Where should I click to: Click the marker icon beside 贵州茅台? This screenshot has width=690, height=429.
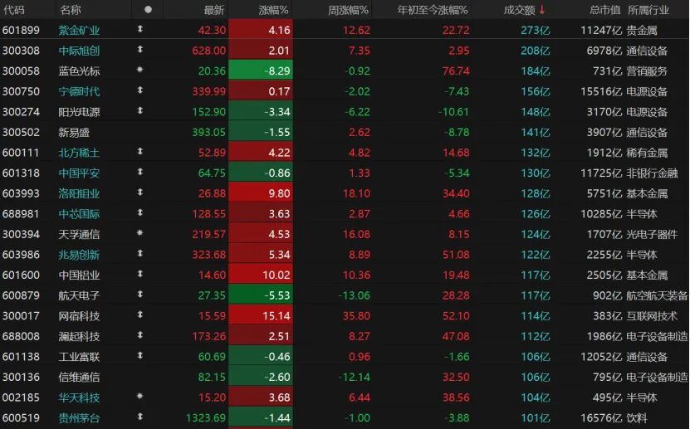click(139, 418)
